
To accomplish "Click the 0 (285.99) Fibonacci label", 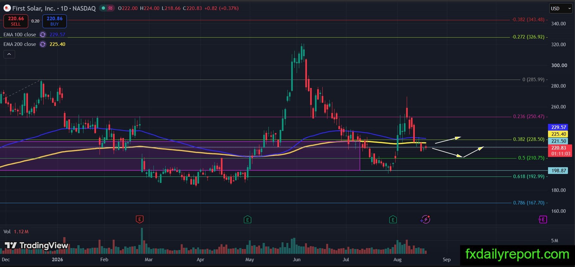I will tap(533, 80).
